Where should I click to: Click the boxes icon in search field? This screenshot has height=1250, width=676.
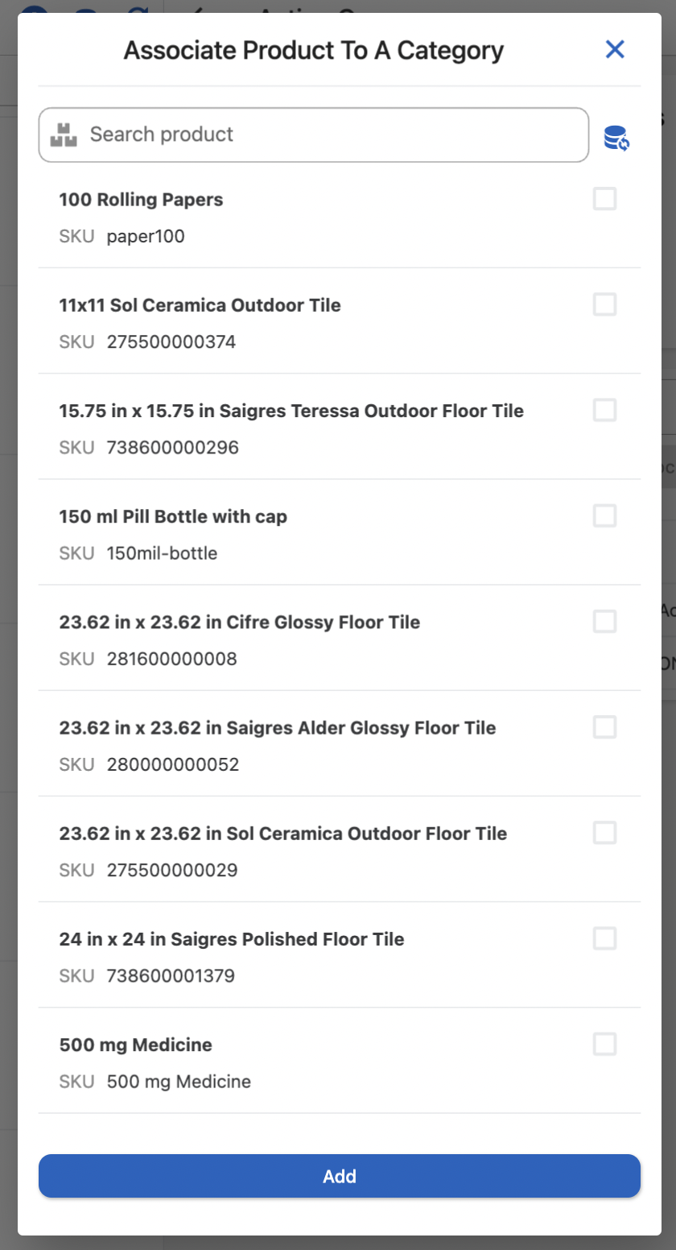[64, 135]
